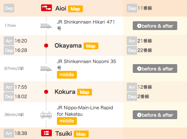
Task: Click the Kokura arrival time 17:55
Action: (21, 87)
